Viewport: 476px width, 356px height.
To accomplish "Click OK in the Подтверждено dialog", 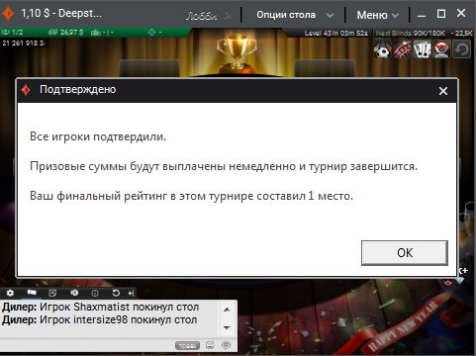I will point(405,253).
